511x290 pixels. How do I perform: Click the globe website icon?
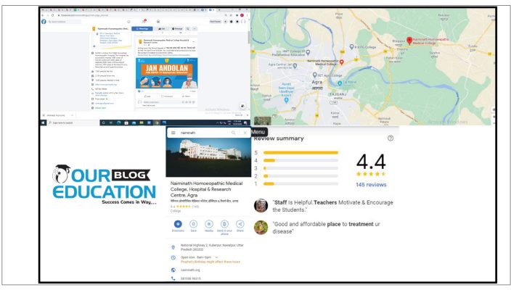click(x=173, y=270)
